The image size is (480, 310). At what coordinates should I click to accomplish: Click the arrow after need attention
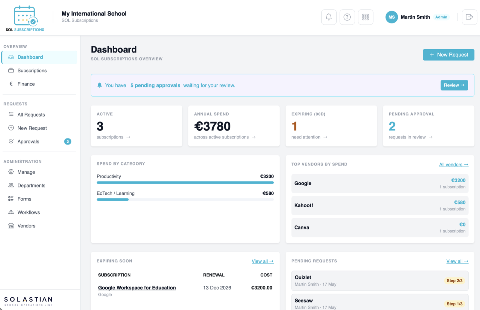[325, 137]
